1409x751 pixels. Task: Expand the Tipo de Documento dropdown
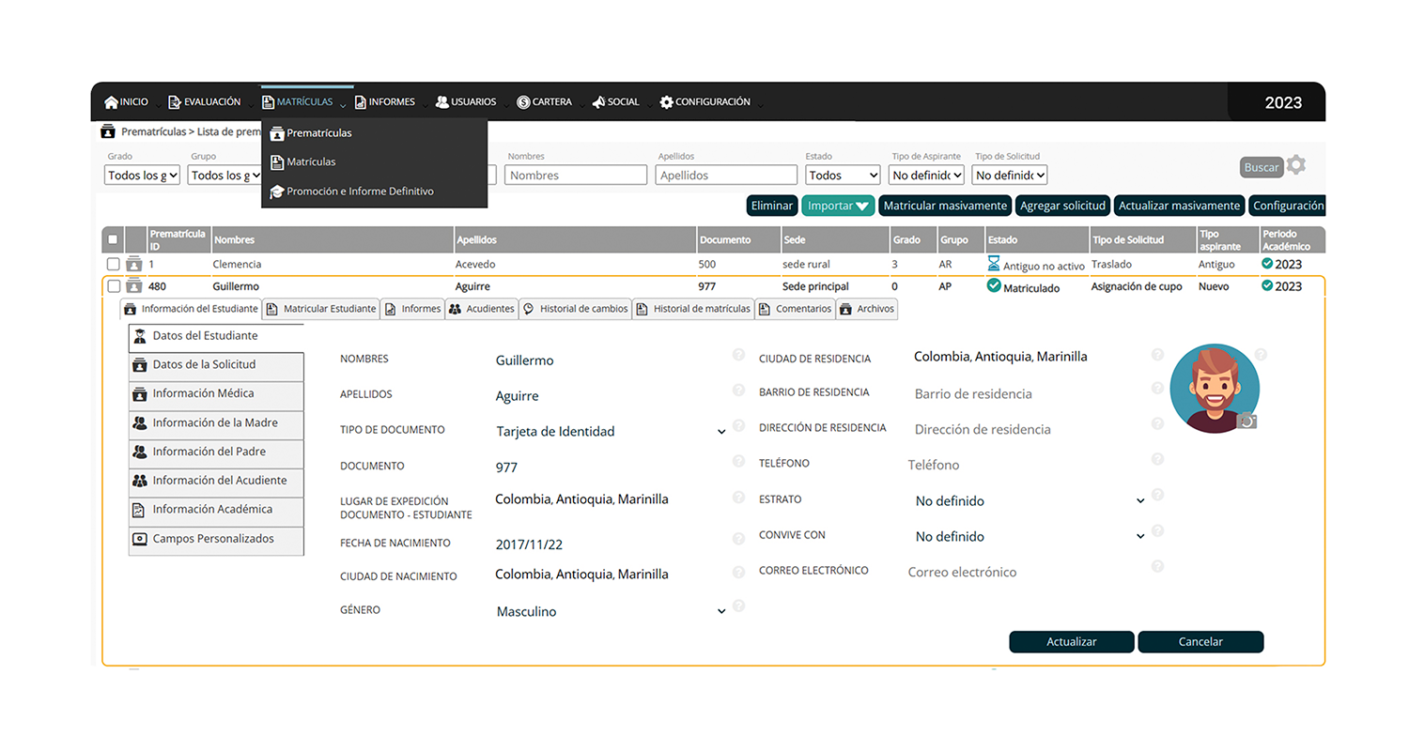click(720, 432)
